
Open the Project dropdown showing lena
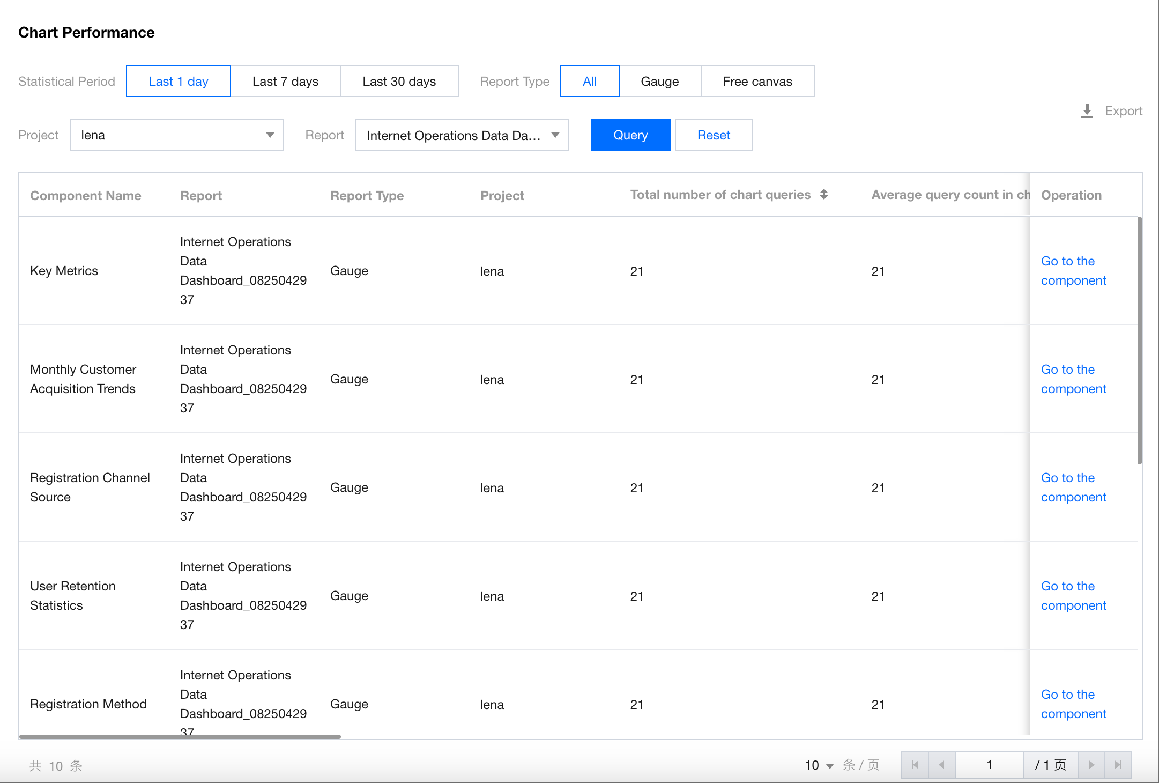(176, 135)
